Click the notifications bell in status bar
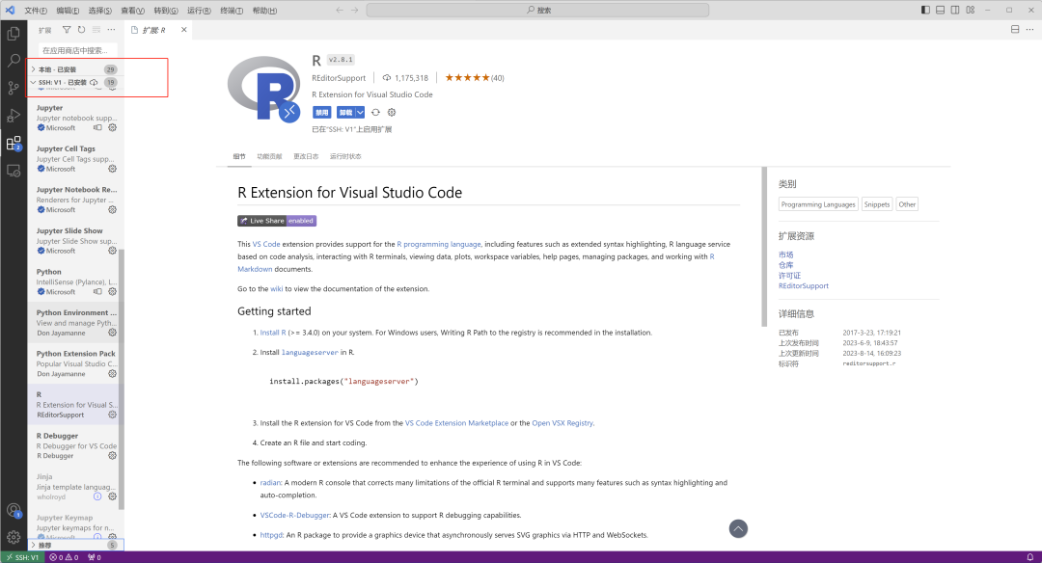This screenshot has width=1042, height=563. coord(1030,557)
